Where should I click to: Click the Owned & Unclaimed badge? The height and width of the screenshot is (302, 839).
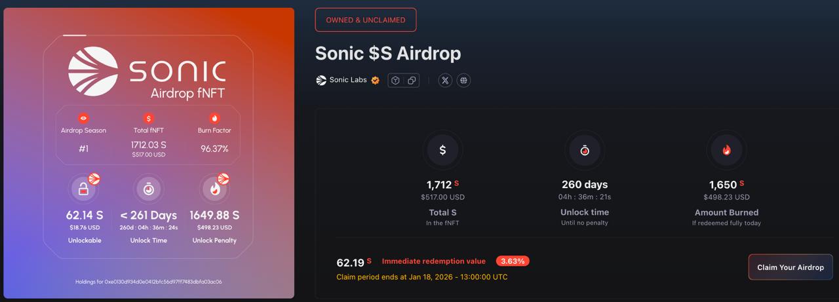coord(366,20)
